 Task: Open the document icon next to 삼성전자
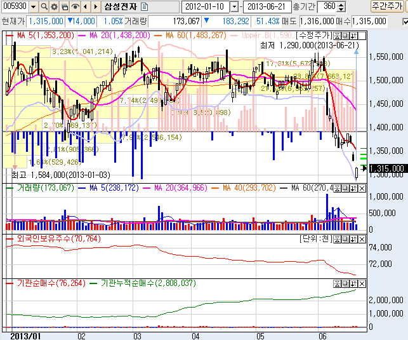coord(144,6)
